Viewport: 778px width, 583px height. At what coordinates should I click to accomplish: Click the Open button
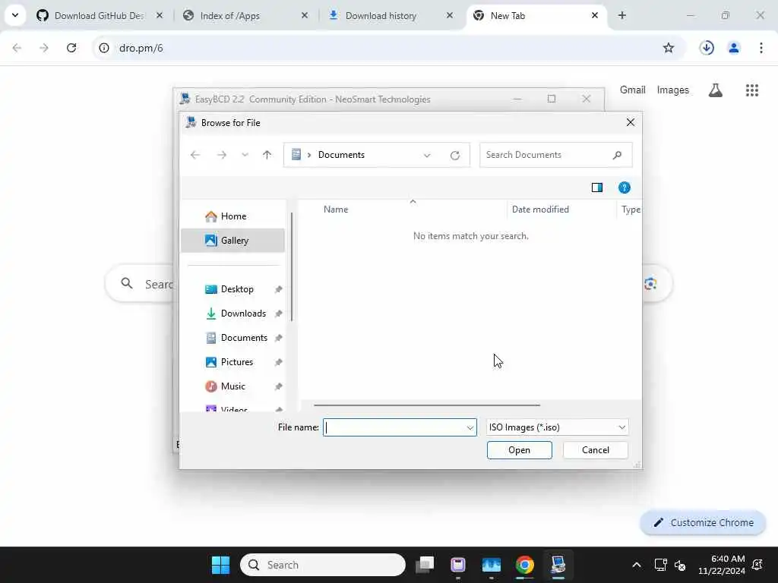[519, 450]
